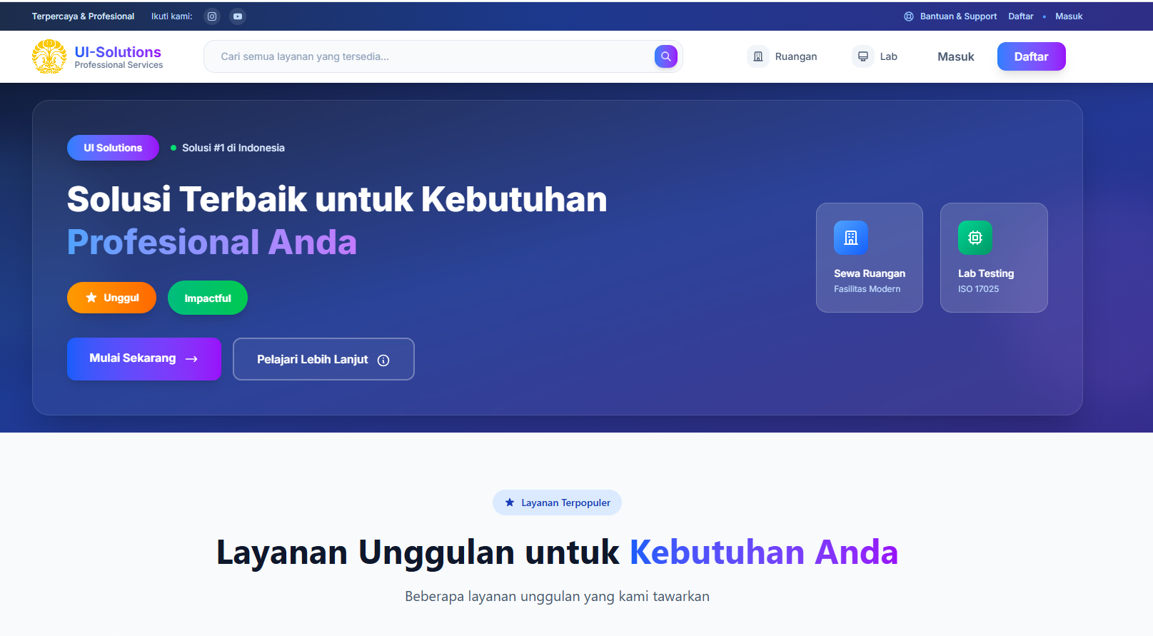Open the Sewa Ruangan service card
This screenshot has width=1153, height=636.
tap(870, 258)
